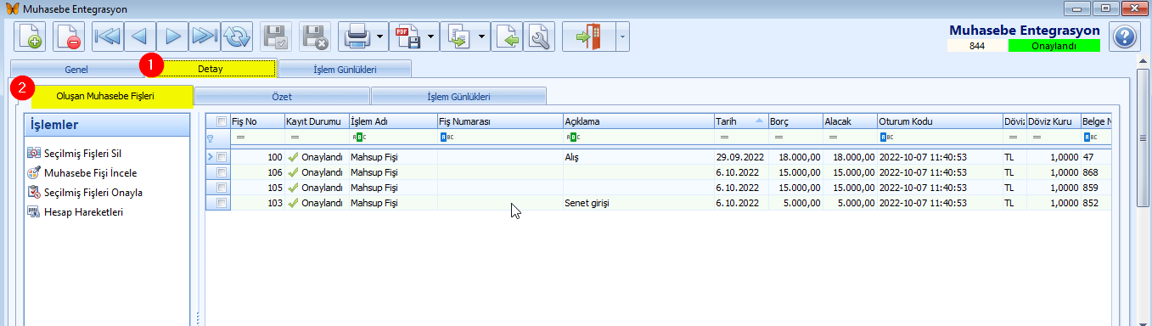Click the Fiş Numarası filter field
The width and height of the screenshot is (1152, 326).
500,137
